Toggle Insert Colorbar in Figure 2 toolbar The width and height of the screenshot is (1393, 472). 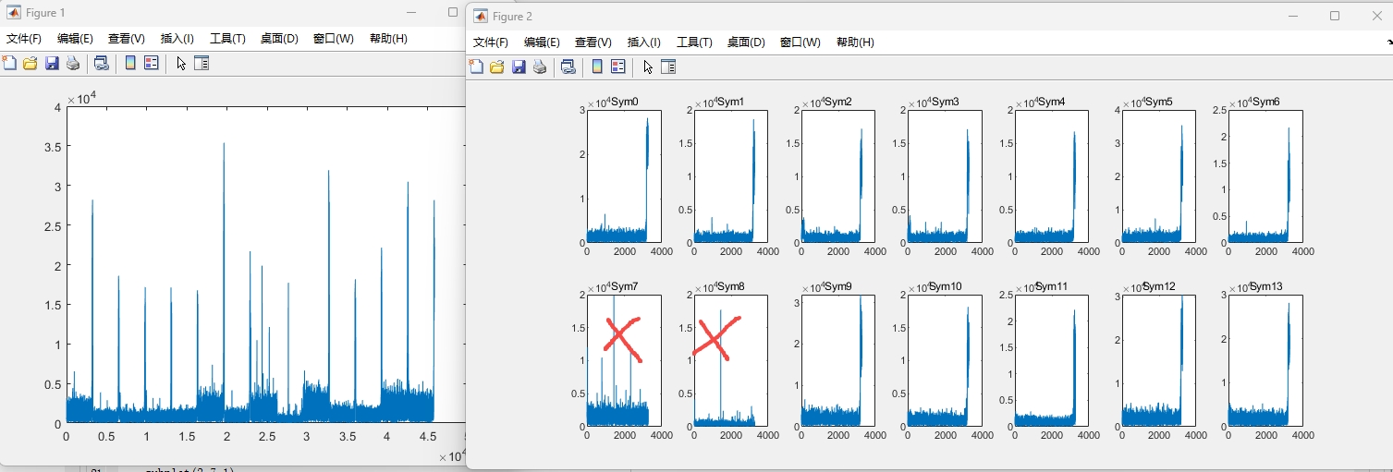(x=597, y=67)
